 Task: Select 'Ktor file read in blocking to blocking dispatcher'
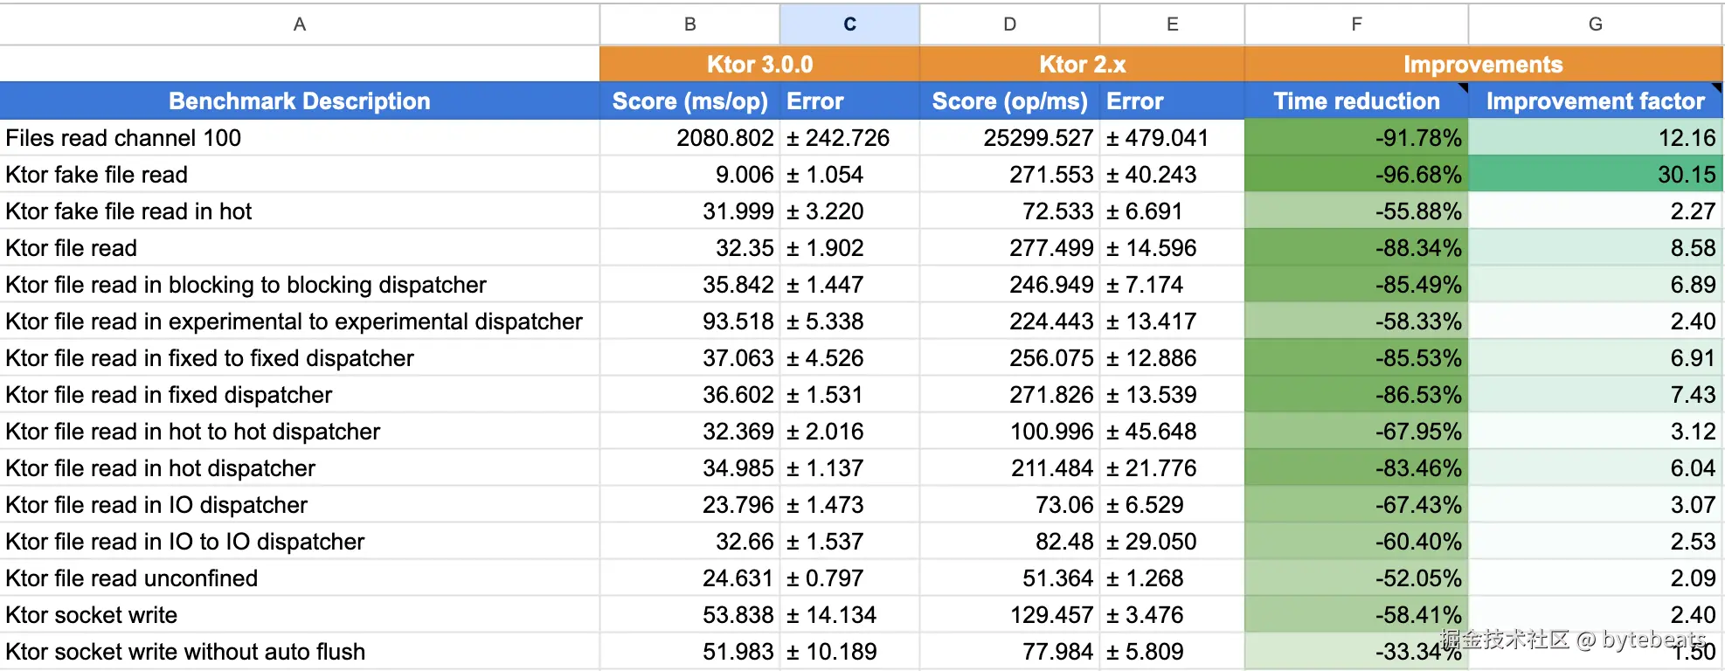click(300, 285)
